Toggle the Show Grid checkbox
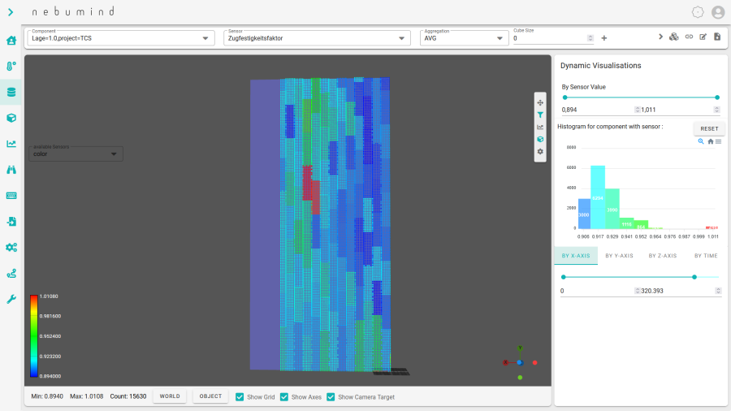 click(x=240, y=397)
